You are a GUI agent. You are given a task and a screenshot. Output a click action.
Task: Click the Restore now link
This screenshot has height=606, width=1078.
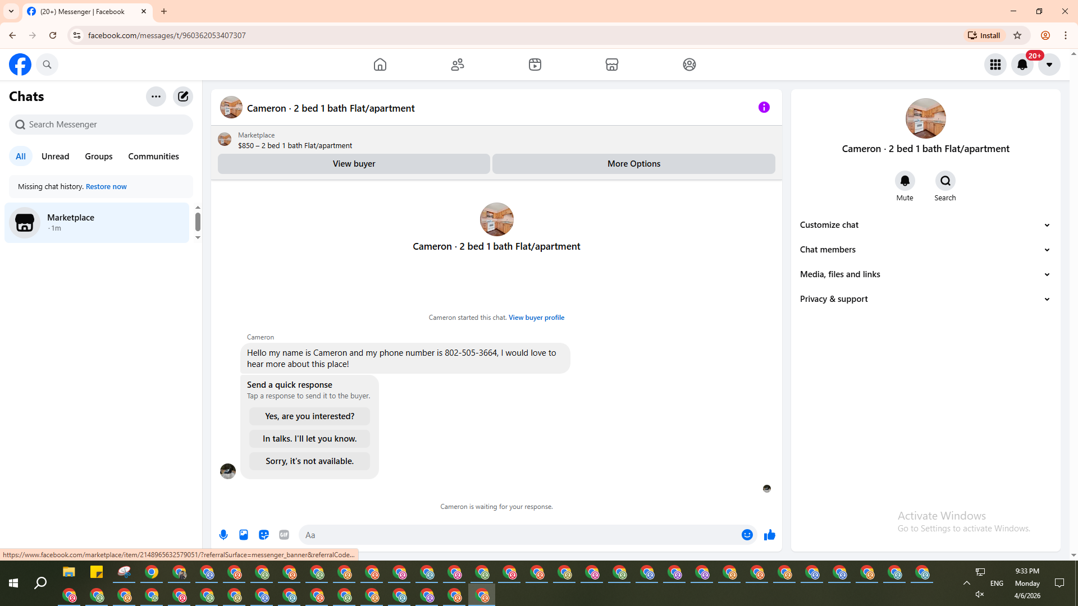[x=106, y=187]
